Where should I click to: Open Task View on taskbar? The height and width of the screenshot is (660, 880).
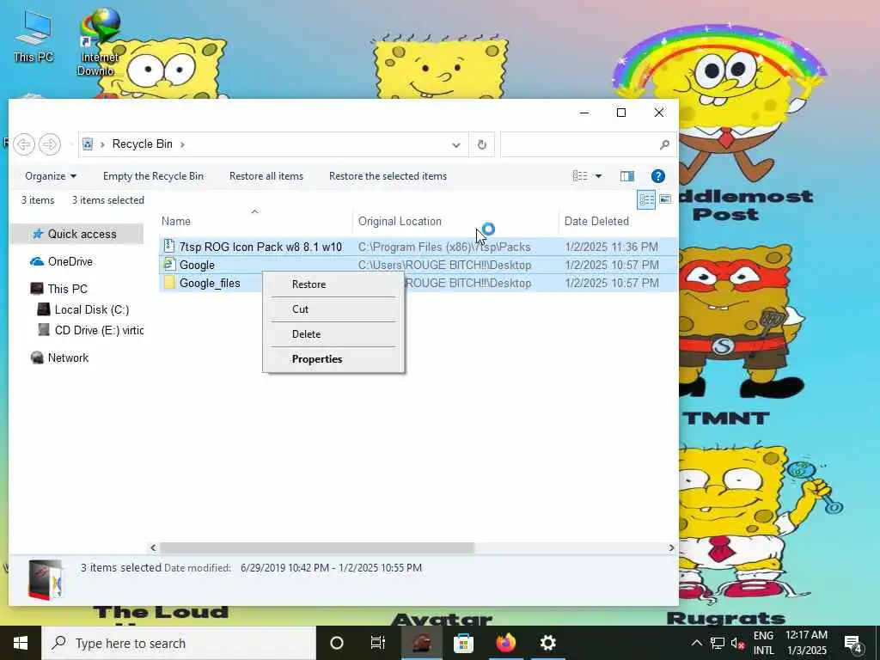[378, 643]
